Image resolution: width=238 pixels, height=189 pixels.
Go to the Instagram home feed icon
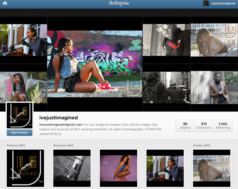pos(5,3)
